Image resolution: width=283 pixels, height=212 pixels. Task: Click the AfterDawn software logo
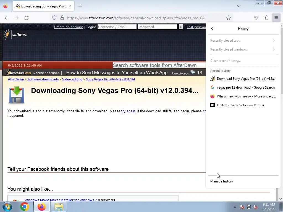tap(15, 35)
